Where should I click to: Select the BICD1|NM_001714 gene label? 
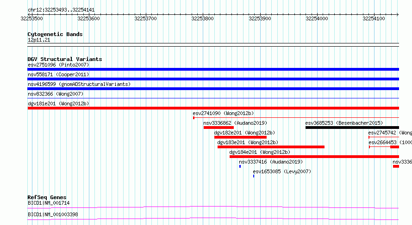(49, 203)
